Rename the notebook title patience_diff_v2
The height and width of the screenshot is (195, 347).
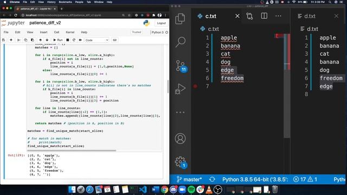[x=45, y=23]
